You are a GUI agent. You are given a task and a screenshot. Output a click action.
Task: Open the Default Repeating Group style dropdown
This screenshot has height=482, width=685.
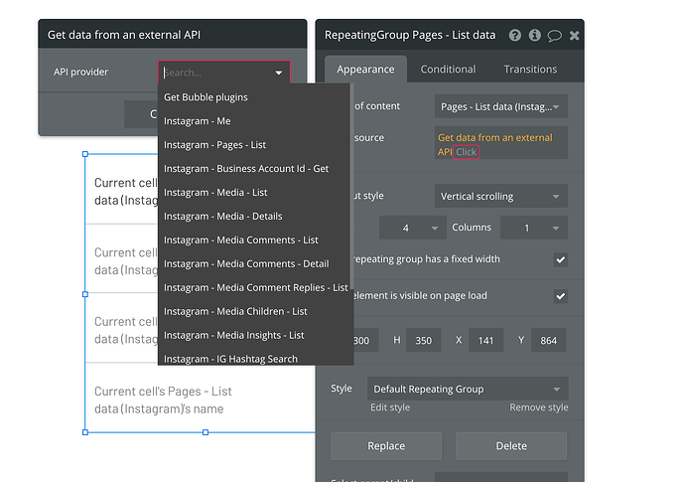[x=468, y=389]
